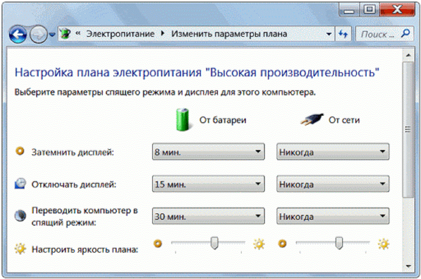Click inside the Поиск search field
The width and height of the screenshot is (421, 279).
tap(377, 34)
